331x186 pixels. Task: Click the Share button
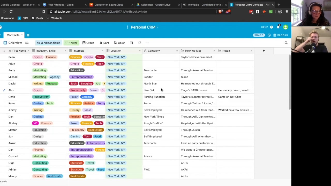[259, 35]
